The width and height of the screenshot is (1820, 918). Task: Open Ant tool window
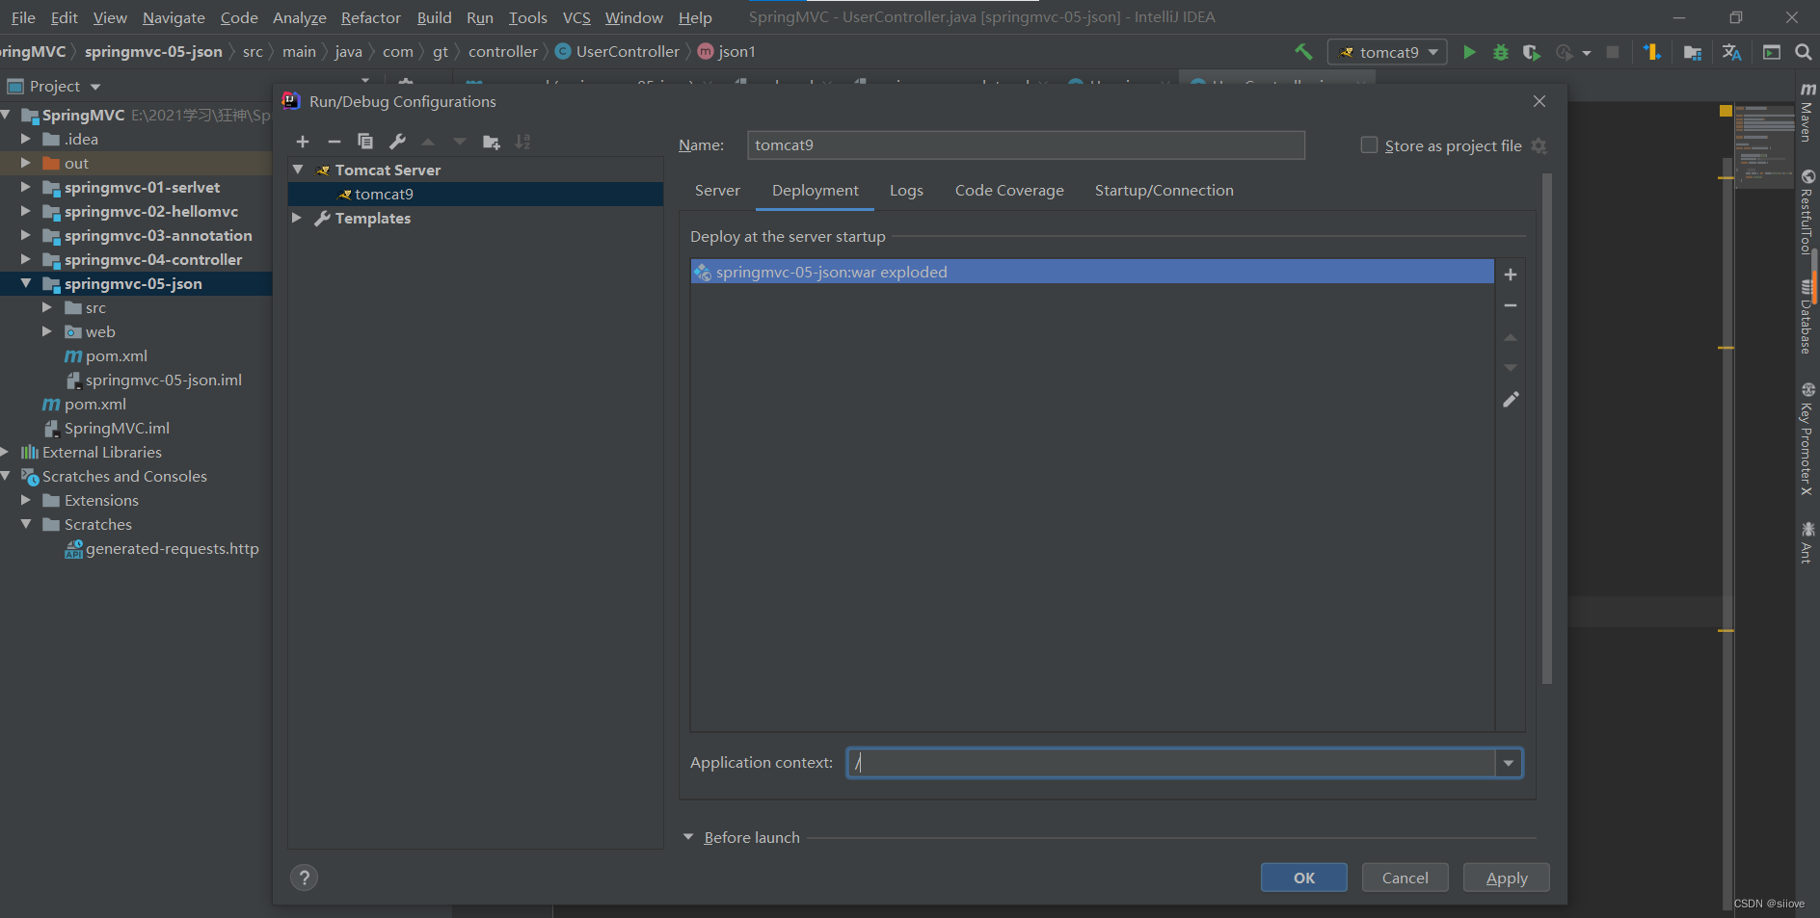(1807, 541)
